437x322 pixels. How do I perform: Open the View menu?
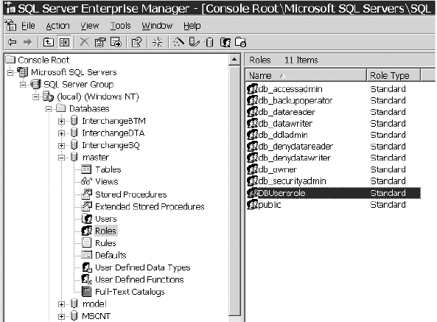coord(90,26)
